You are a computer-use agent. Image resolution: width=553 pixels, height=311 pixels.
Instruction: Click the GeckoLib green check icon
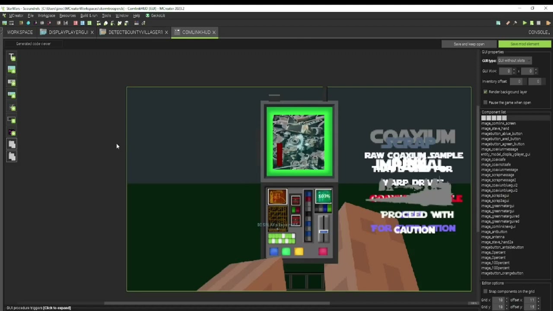[147, 16]
